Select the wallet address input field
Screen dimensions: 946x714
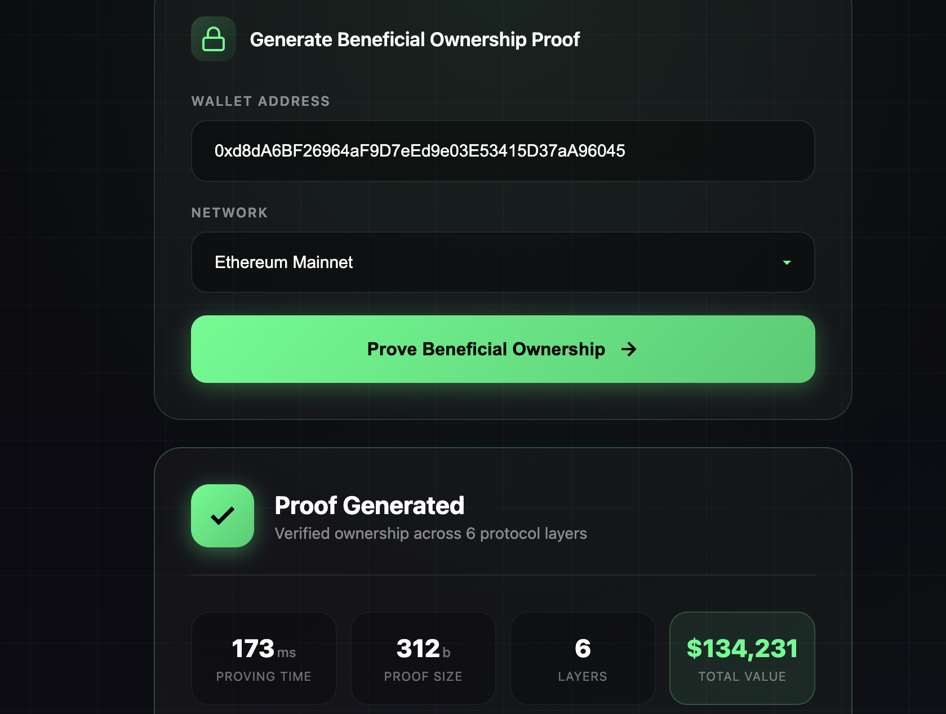503,151
